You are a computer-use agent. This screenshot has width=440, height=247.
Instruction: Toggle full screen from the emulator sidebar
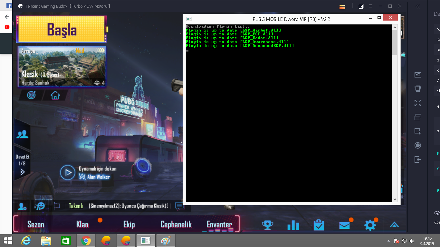[x=418, y=103]
